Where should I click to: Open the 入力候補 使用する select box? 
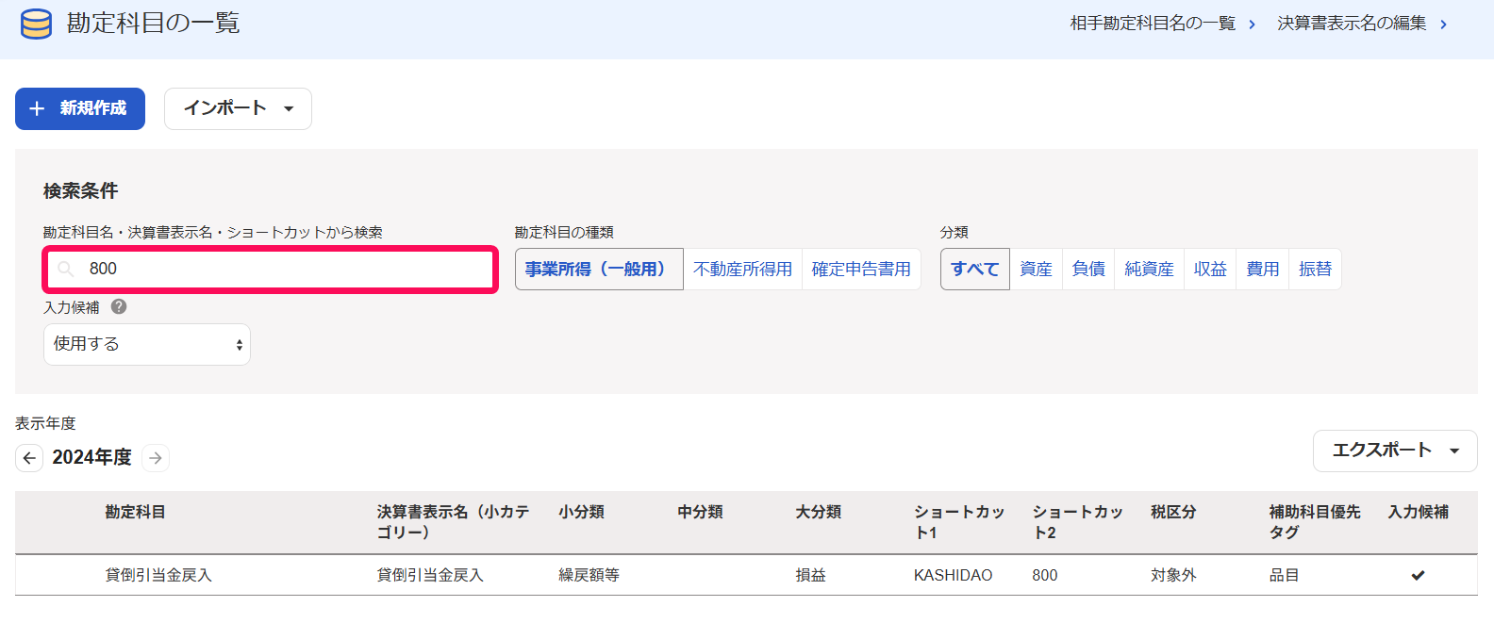pos(147,345)
